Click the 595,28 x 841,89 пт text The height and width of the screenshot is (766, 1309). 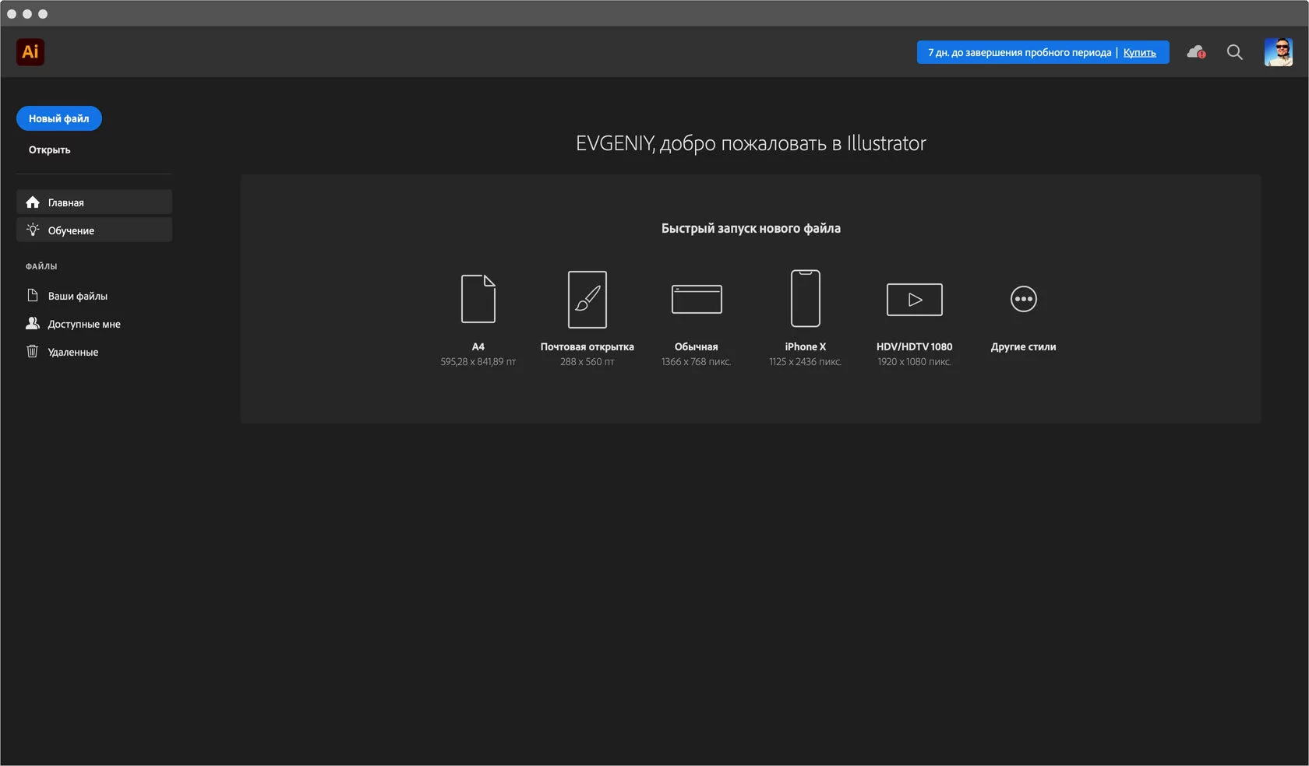coord(478,362)
